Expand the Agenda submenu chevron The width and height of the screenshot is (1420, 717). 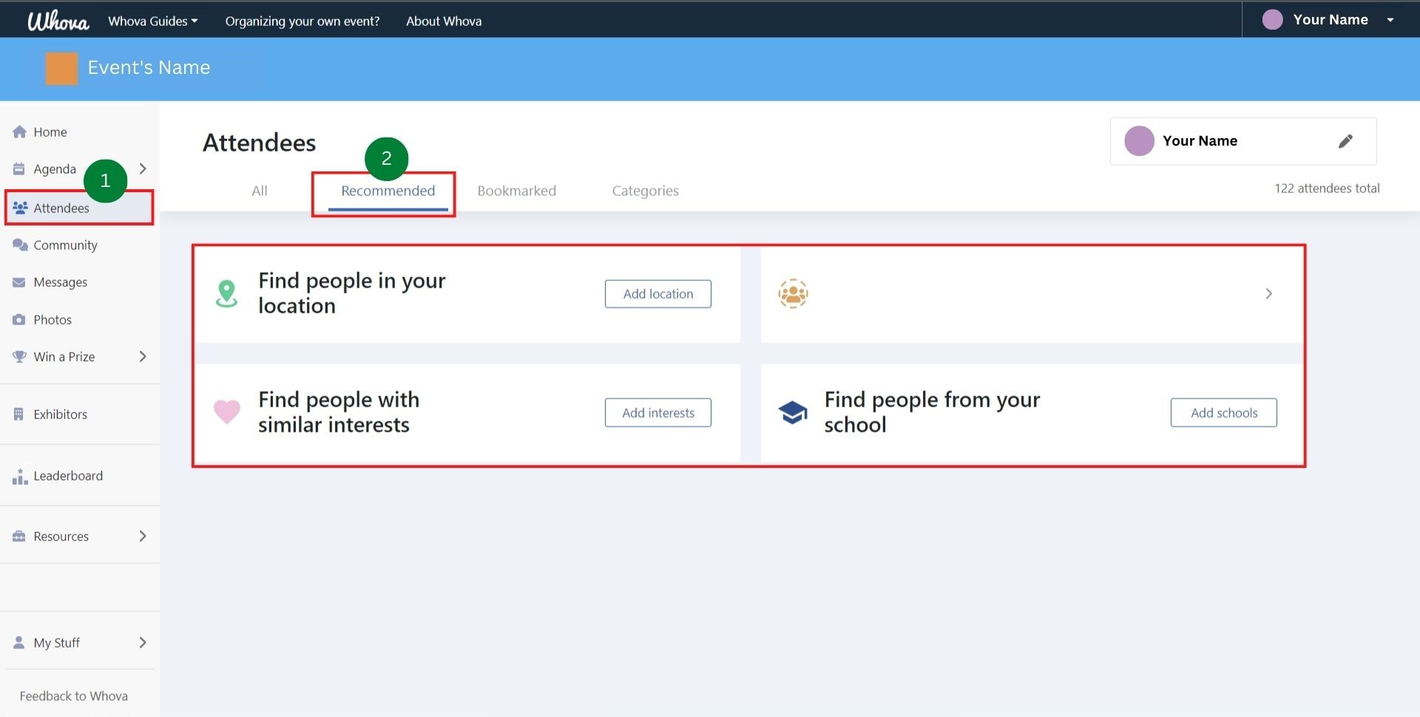(143, 169)
